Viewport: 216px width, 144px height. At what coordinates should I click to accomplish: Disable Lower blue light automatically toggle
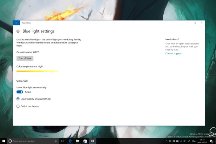coord(20,92)
